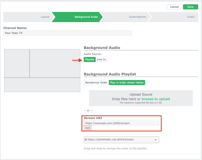
Task: Click the Save button
Action: click(x=191, y=7)
